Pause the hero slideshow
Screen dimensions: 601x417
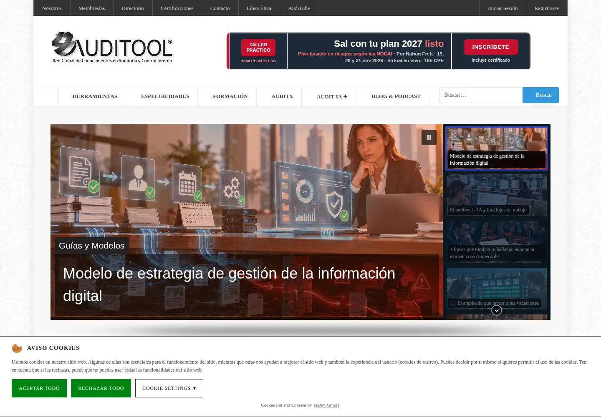pos(429,138)
